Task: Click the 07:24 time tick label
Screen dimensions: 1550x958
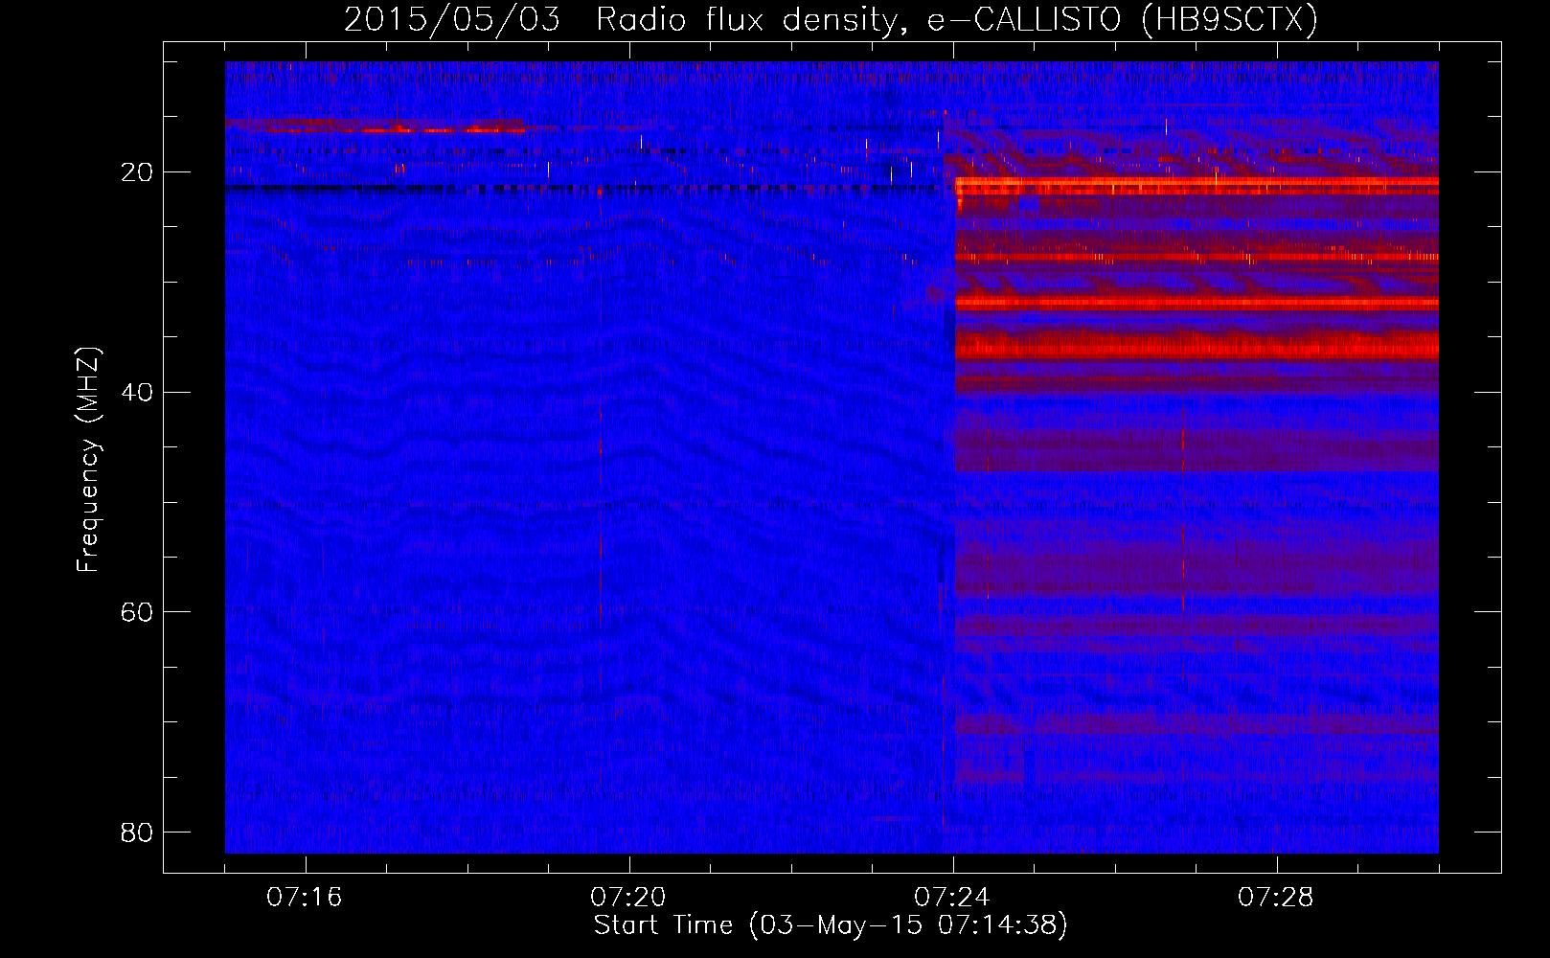Action: click(x=952, y=898)
